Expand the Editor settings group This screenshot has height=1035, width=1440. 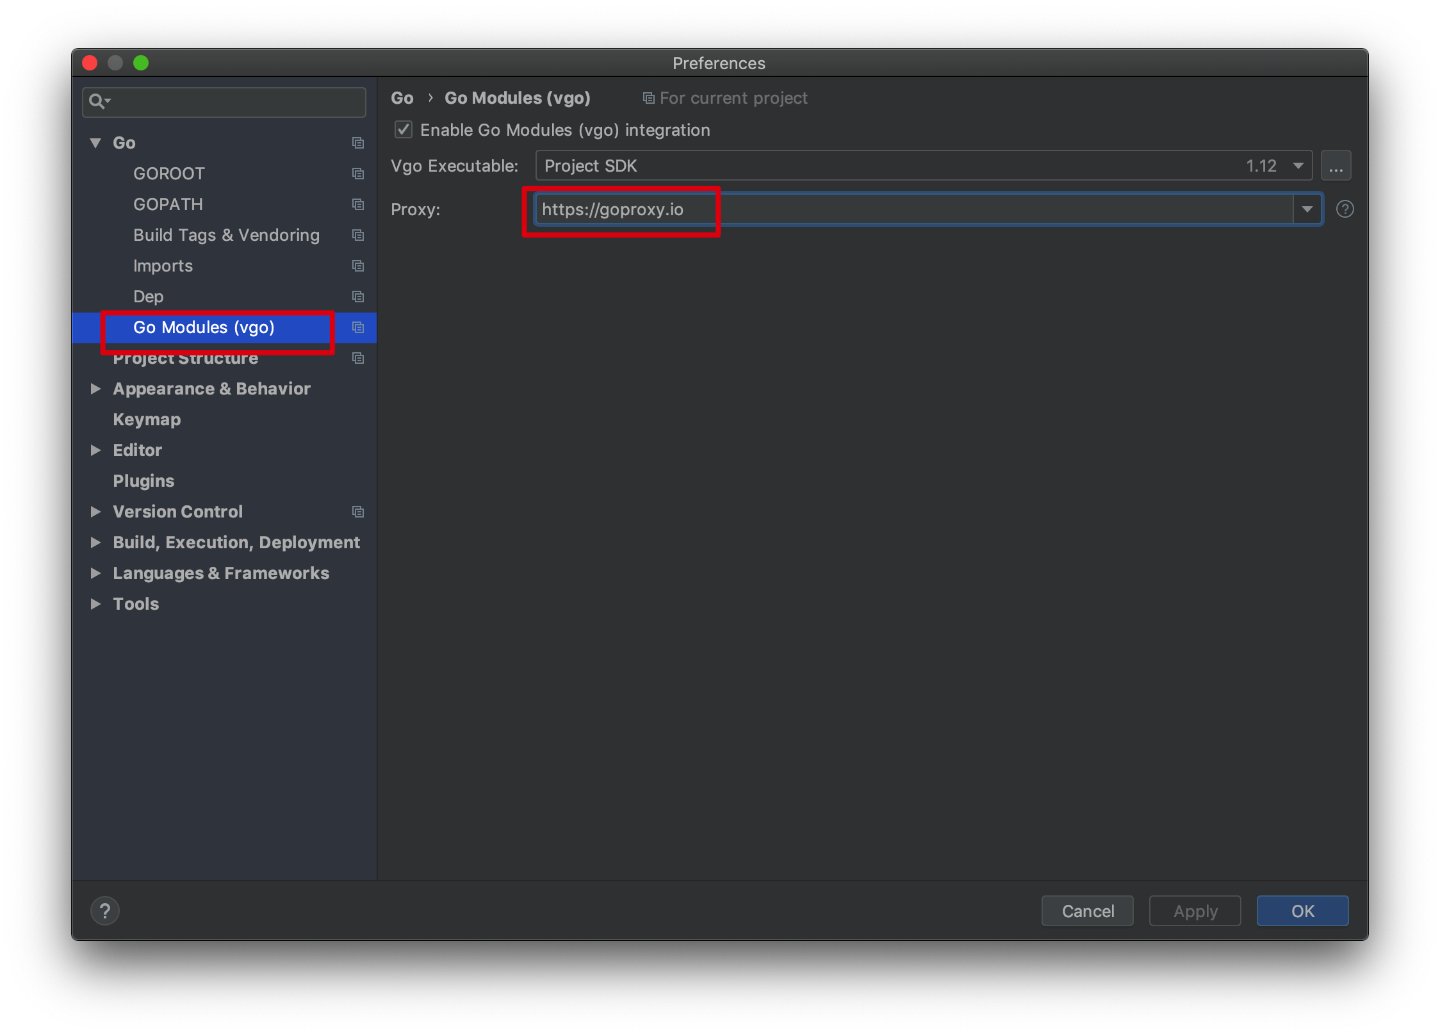96,450
